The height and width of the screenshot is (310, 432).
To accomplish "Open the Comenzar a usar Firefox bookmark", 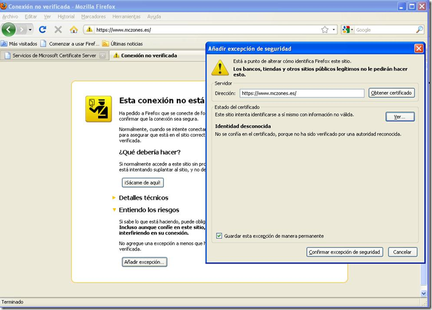I will [x=70, y=43].
